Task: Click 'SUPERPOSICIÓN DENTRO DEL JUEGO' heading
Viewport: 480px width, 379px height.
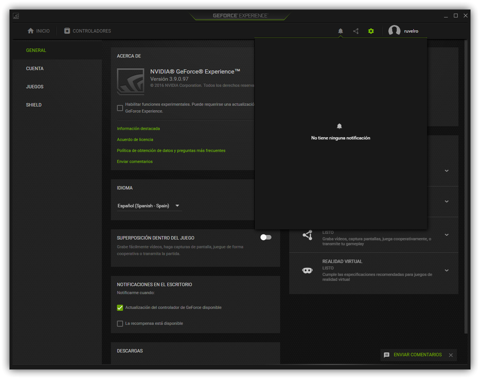Action: 156,238
